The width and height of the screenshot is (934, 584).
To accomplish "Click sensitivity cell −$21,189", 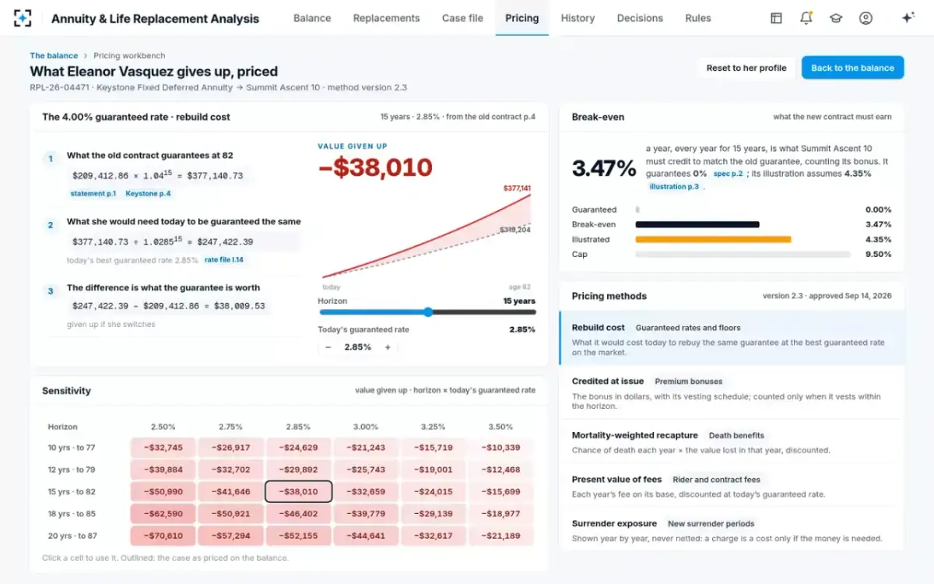I will [x=500, y=536].
